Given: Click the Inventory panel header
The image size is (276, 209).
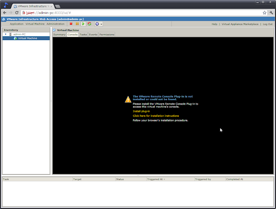Looking at the screenshot, I should [26, 30].
